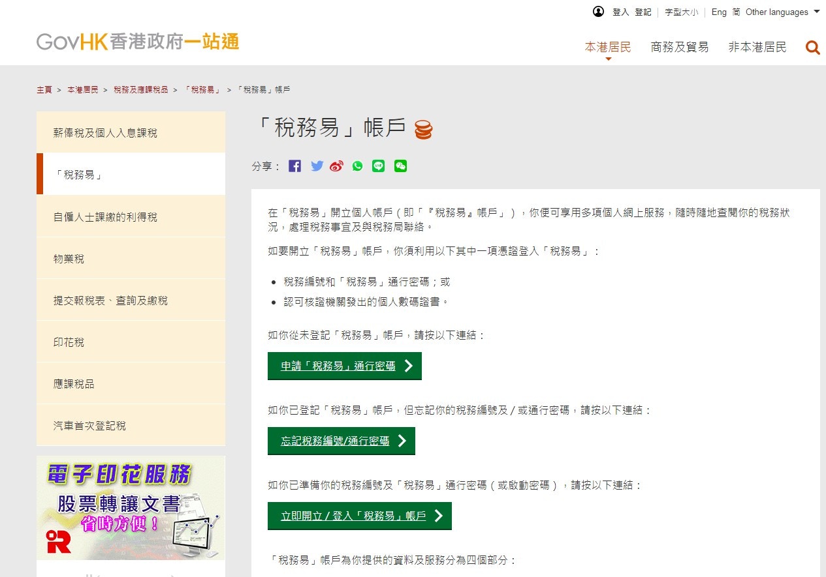Viewport: 826px width, 577px height.
Task: Click 忘記稅務編號/通行密碼 button
Action: tap(341, 441)
